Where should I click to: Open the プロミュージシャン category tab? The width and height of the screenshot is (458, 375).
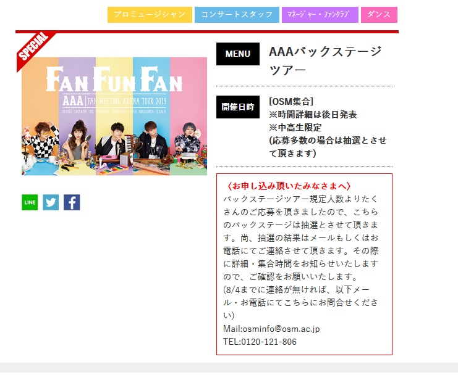pos(150,15)
